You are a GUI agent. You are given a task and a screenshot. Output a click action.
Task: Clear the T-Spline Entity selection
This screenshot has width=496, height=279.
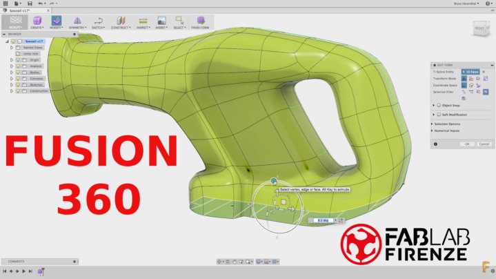point(484,72)
